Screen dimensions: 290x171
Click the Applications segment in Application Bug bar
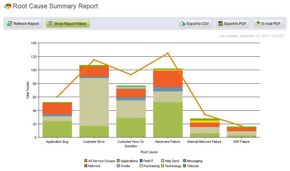coord(57,129)
